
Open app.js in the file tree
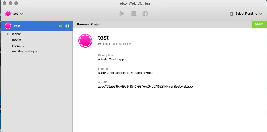coord(16,40)
